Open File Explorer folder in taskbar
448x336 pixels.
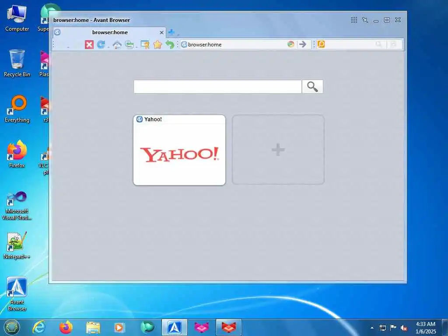(93, 327)
